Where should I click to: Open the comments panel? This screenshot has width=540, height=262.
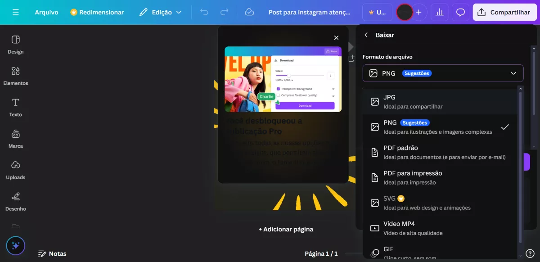click(x=460, y=12)
